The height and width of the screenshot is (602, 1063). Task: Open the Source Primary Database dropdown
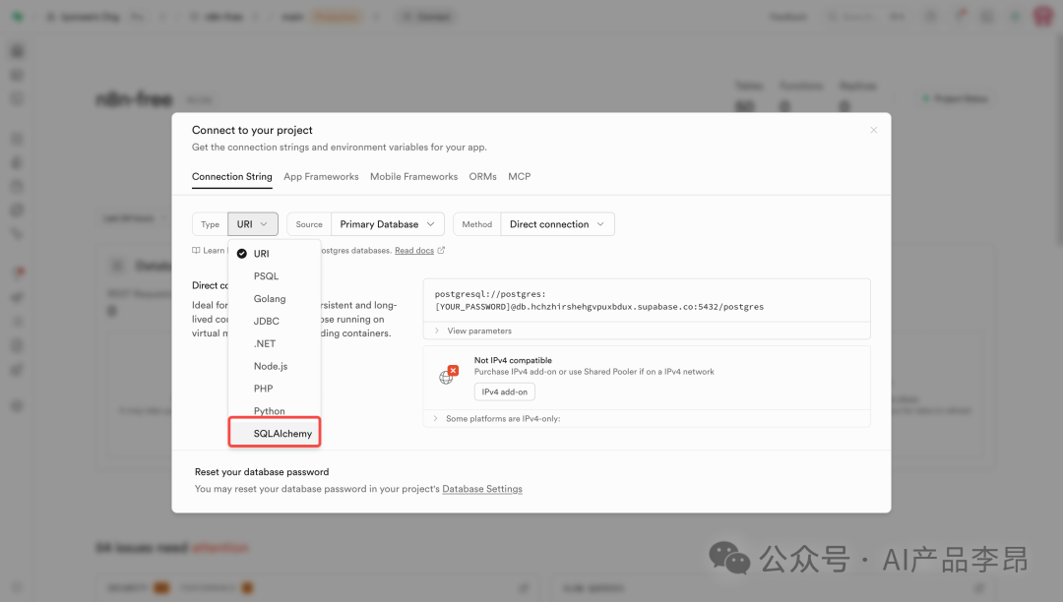click(387, 224)
